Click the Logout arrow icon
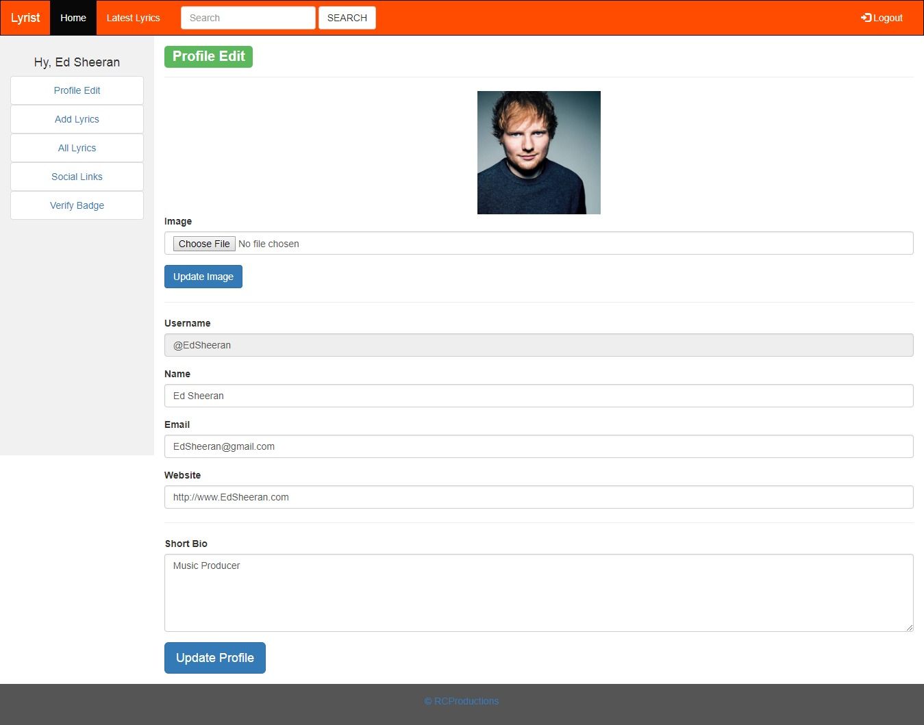The width and height of the screenshot is (924, 725). tap(866, 18)
